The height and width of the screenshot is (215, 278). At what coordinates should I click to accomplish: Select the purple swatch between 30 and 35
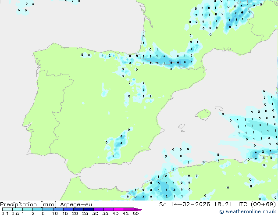coord(99,209)
